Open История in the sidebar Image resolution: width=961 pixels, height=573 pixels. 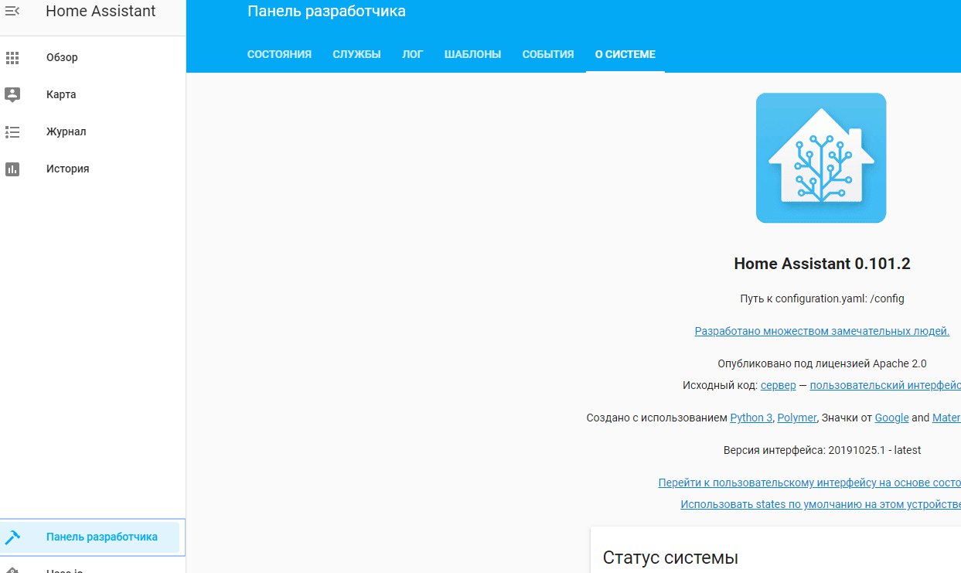click(x=93, y=169)
